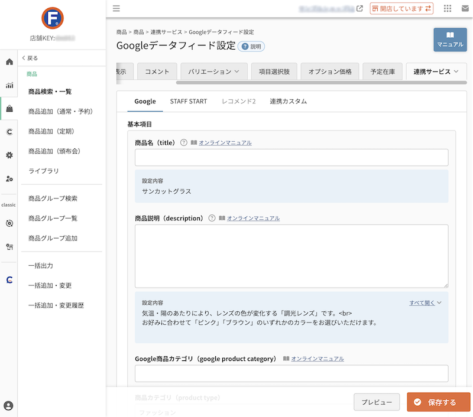Select the STAFF START sub-tab
473x417 pixels.
pos(189,101)
